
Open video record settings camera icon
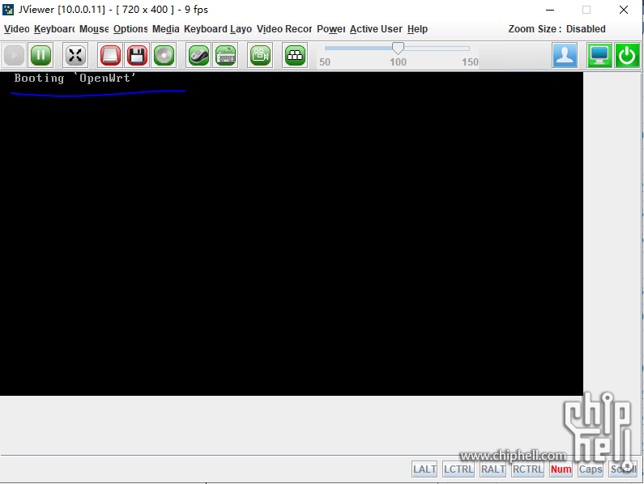tap(260, 55)
